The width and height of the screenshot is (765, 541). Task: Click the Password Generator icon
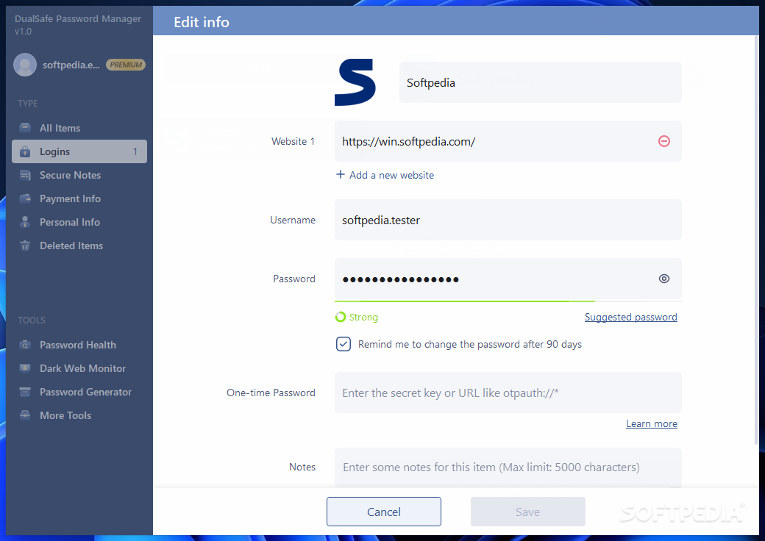pyautogui.click(x=25, y=392)
